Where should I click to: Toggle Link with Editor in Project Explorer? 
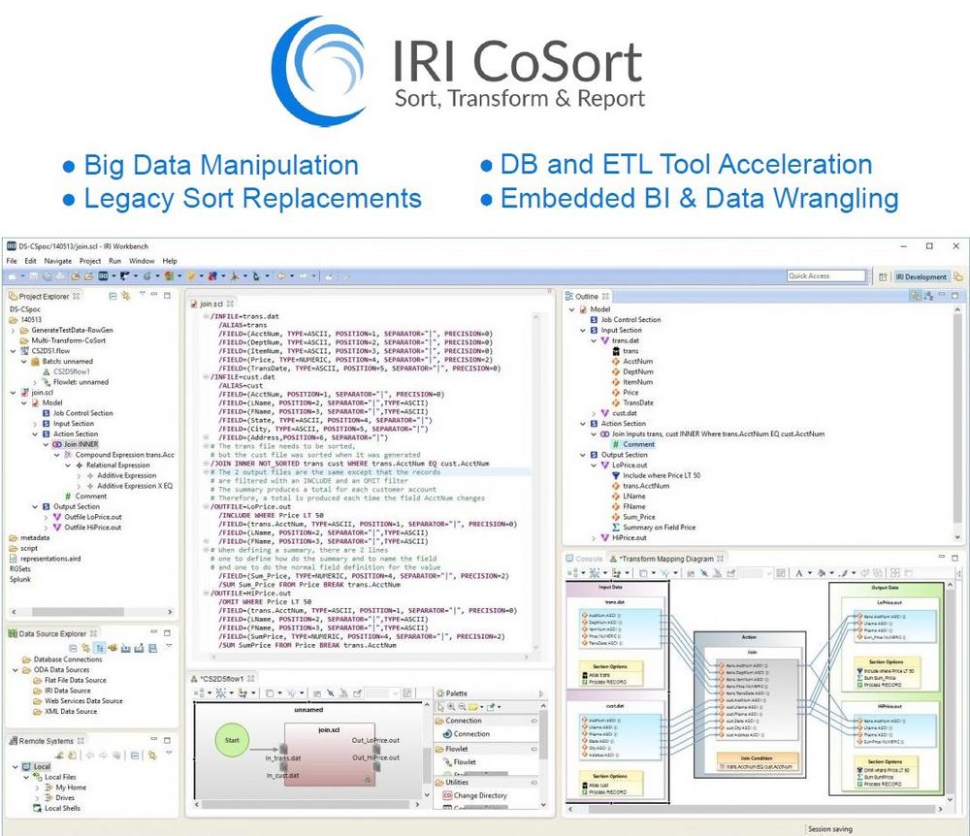click(x=126, y=296)
